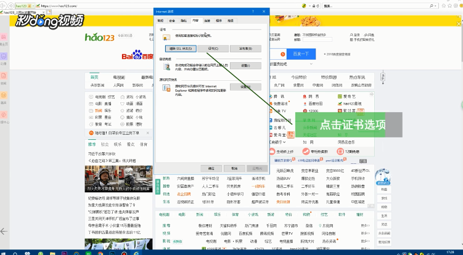Click the hao123 logo on the page

100,37
